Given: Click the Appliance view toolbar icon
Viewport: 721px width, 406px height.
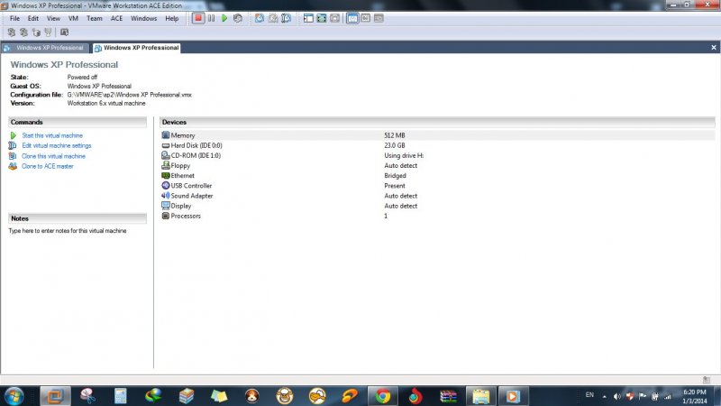Looking at the screenshot, I should coord(379,18).
